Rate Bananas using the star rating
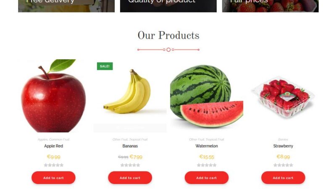The height and width of the screenshot is (189, 336). point(130,165)
